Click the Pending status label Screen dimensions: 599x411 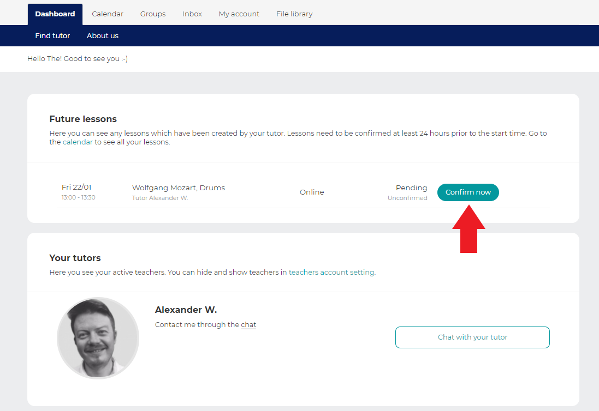pyautogui.click(x=411, y=188)
